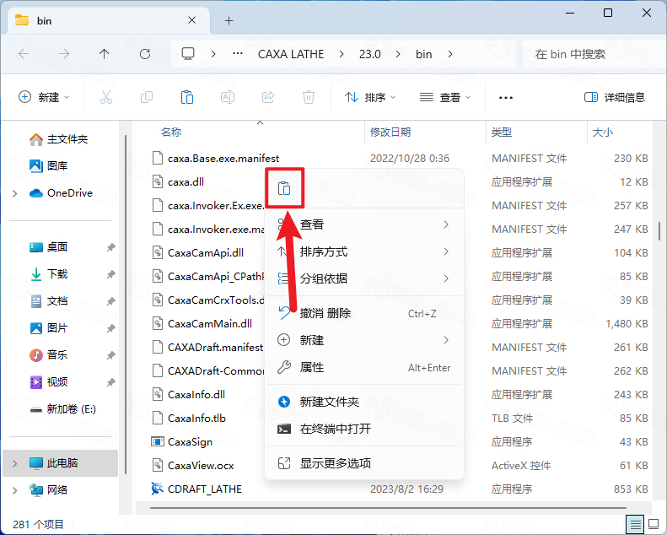This screenshot has width=667, height=535.
Task: Select 在终端中打开 from context menu
Action: pos(335,429)
